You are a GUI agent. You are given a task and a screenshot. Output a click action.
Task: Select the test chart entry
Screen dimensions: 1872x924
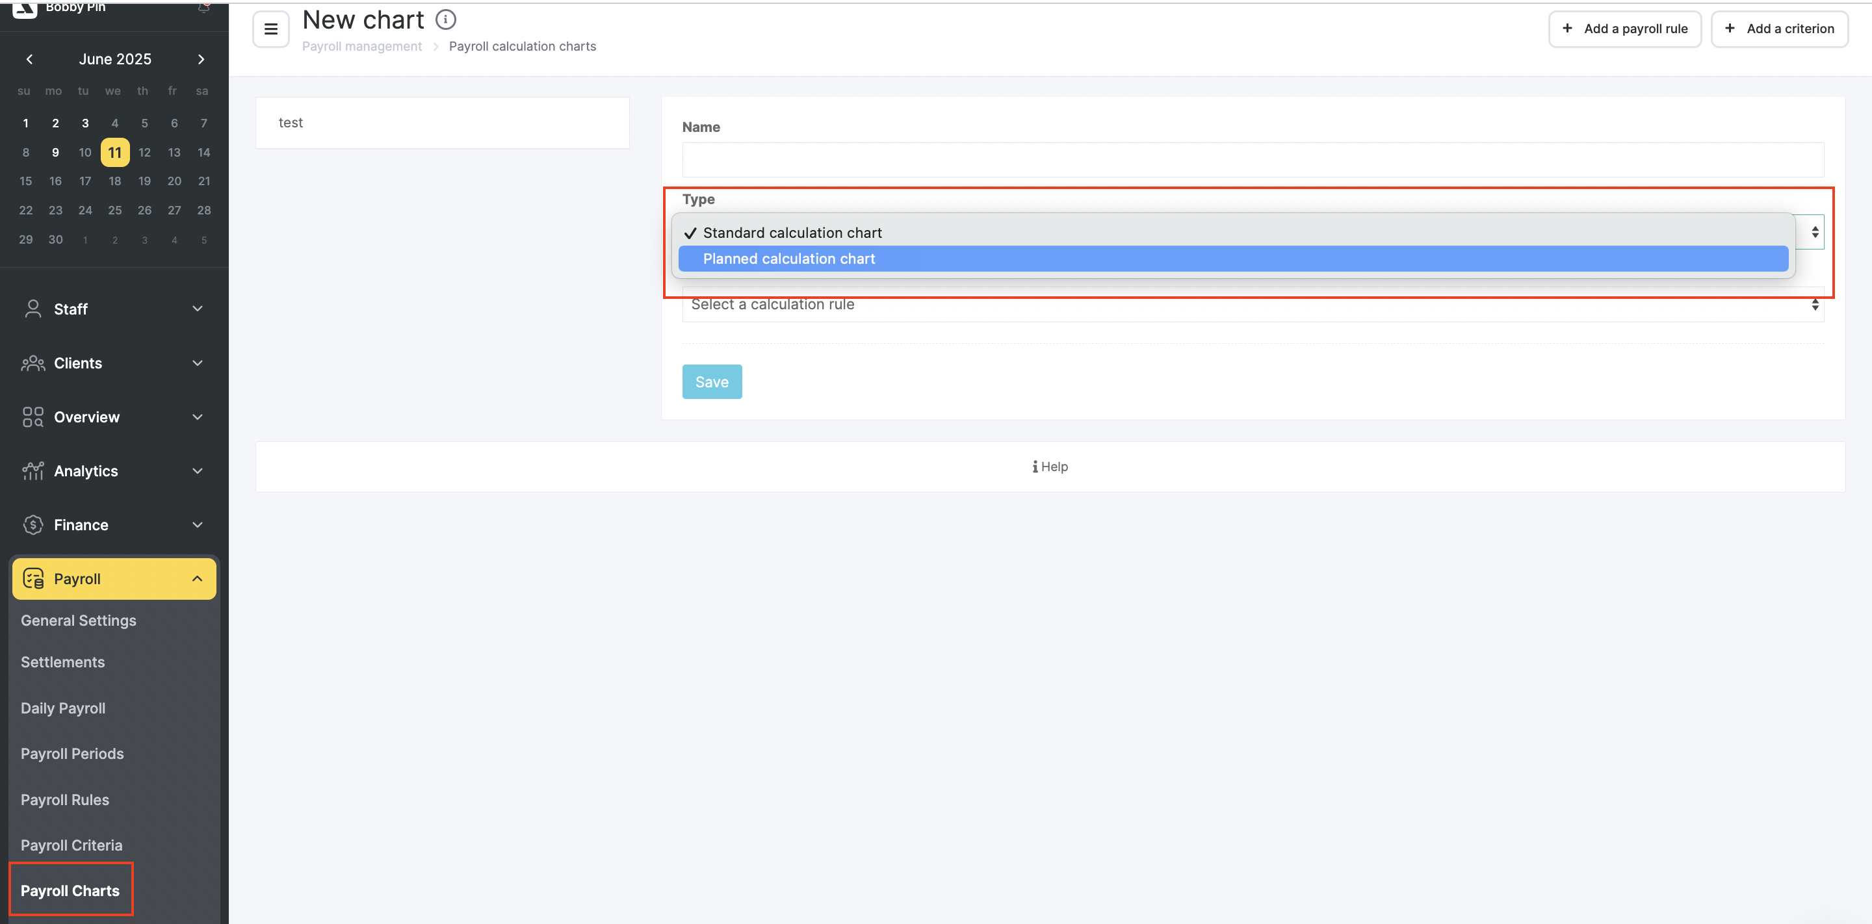[x=443, y=123]
